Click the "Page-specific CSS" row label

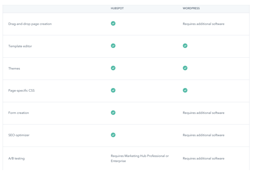pos(21,91)
